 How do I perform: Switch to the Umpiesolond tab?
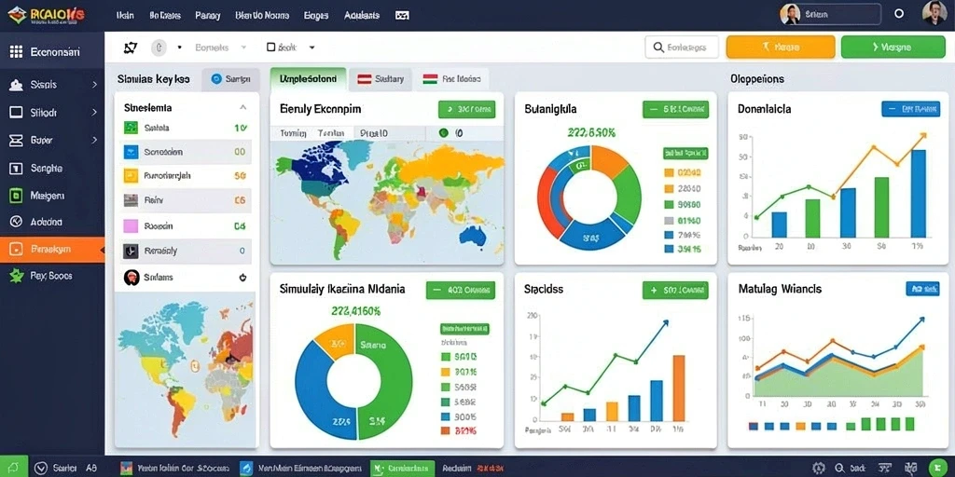click(x=308, y=79)
